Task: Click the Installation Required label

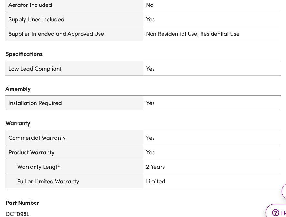Action: pos(35,103)
